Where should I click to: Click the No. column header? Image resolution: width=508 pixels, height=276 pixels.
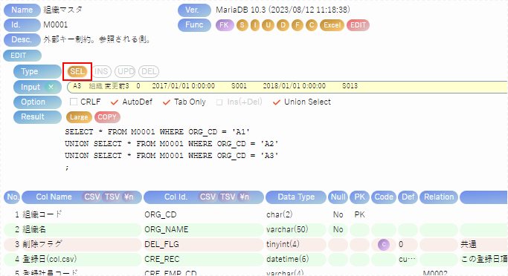(x=13, y=197)
